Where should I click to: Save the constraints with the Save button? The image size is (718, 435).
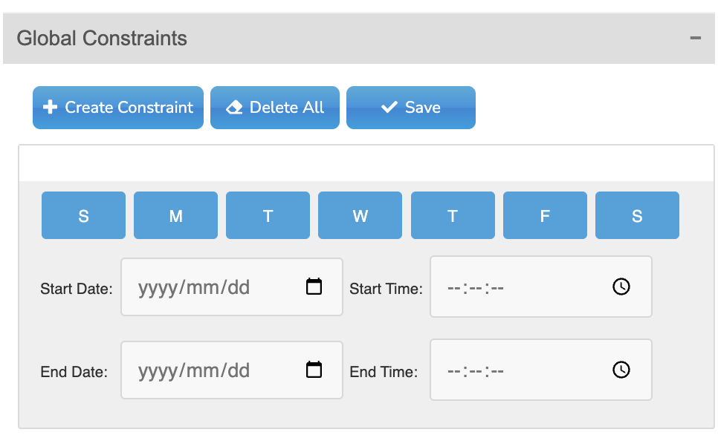pyautogui.click(x=411, y=108)
